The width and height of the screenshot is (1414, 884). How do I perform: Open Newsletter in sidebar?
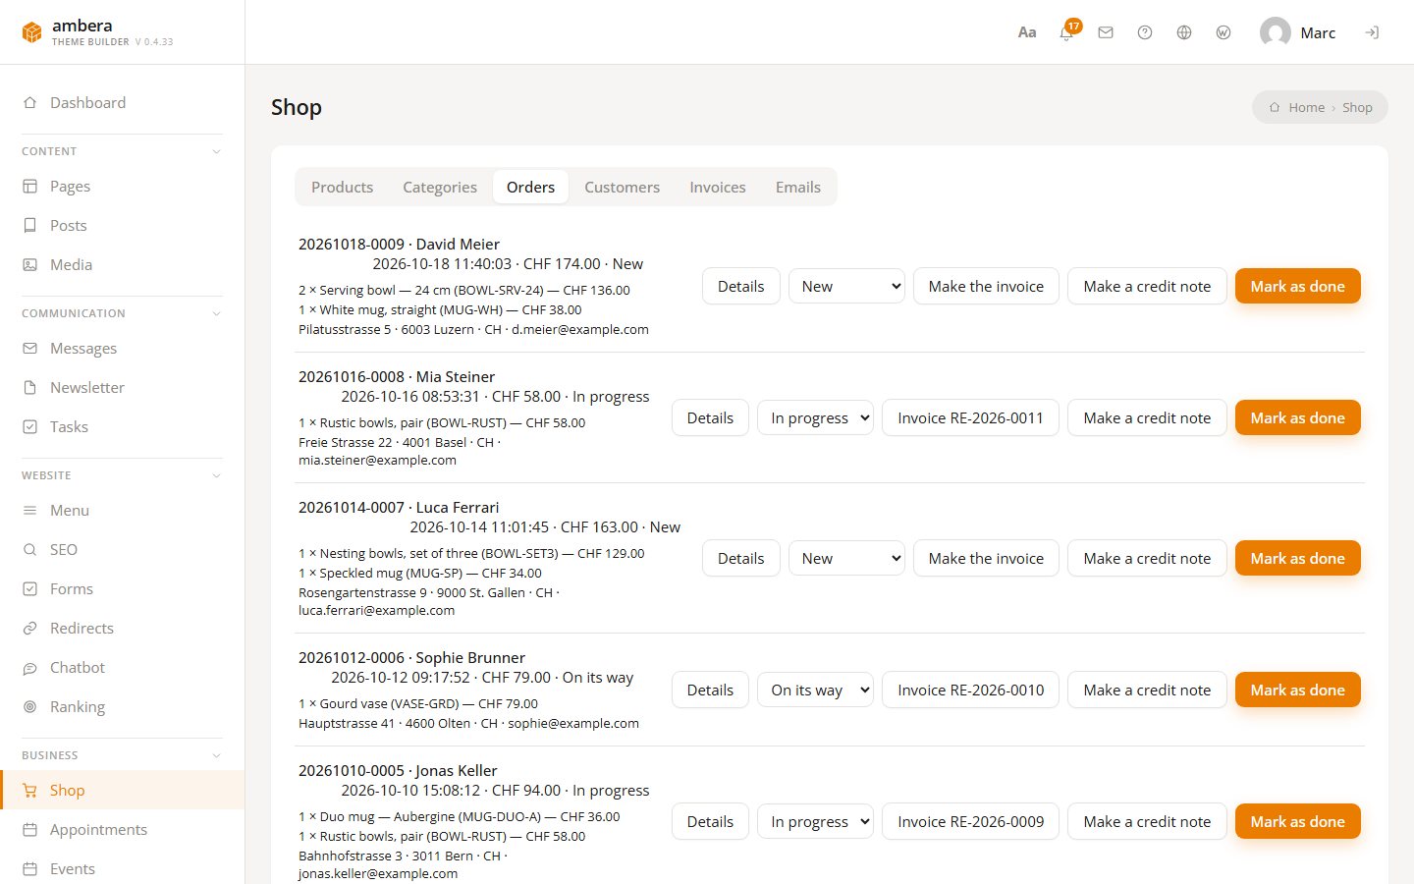[x=122, y=387]
